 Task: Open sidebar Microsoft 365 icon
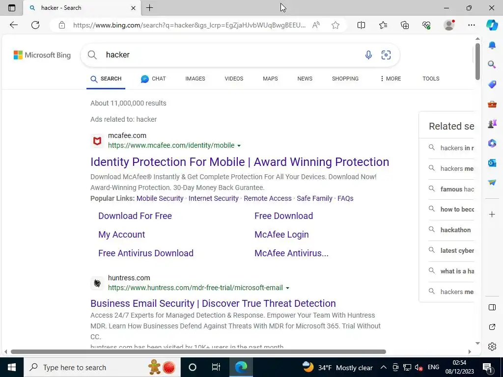pos(492,143)
